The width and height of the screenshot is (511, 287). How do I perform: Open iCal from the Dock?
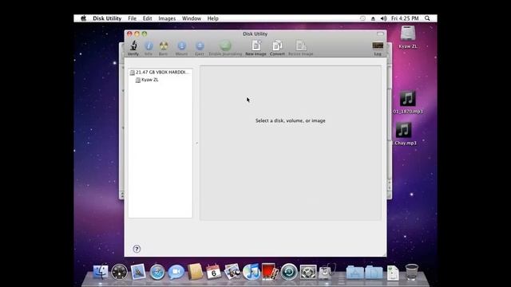click(213, 272)
